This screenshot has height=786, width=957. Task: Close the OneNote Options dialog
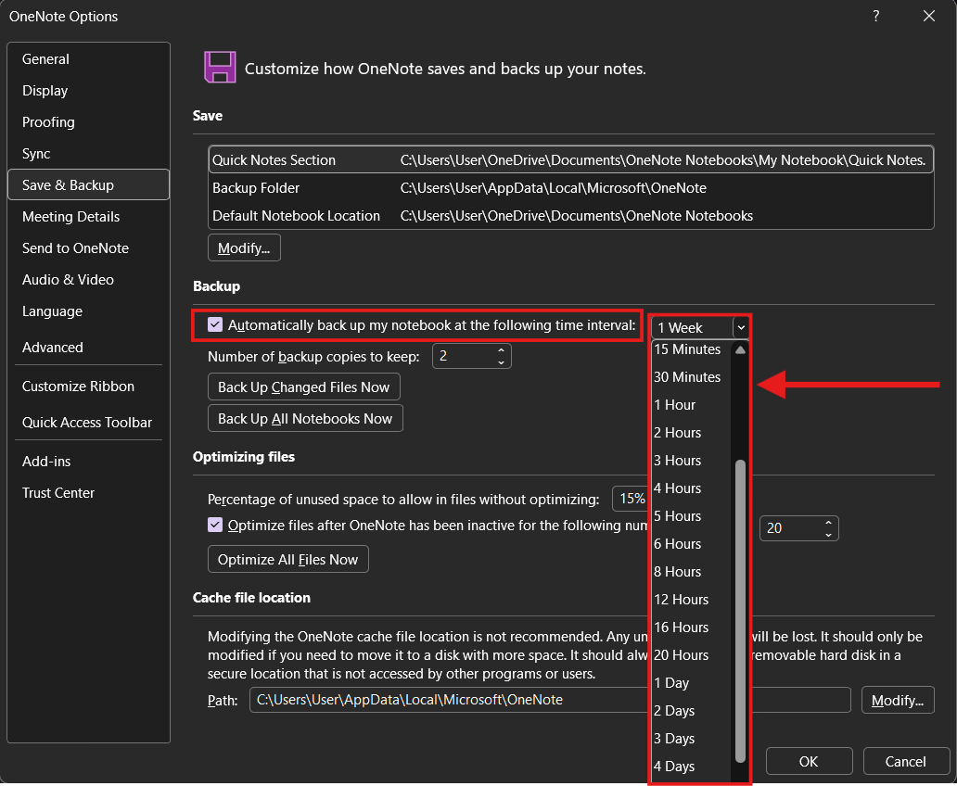929,17
